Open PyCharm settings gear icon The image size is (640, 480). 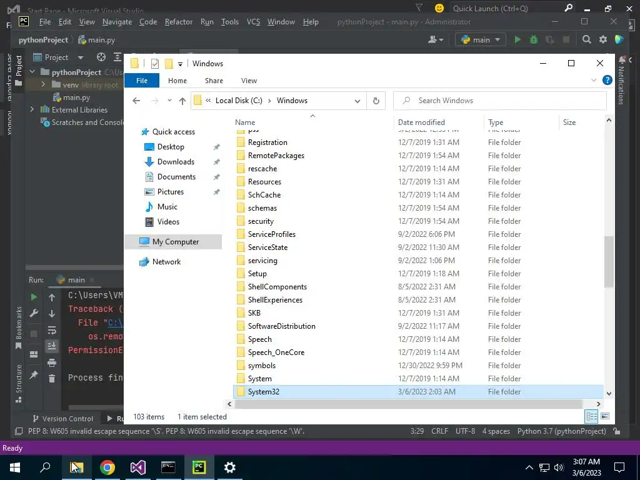click(x=603, y=39)
